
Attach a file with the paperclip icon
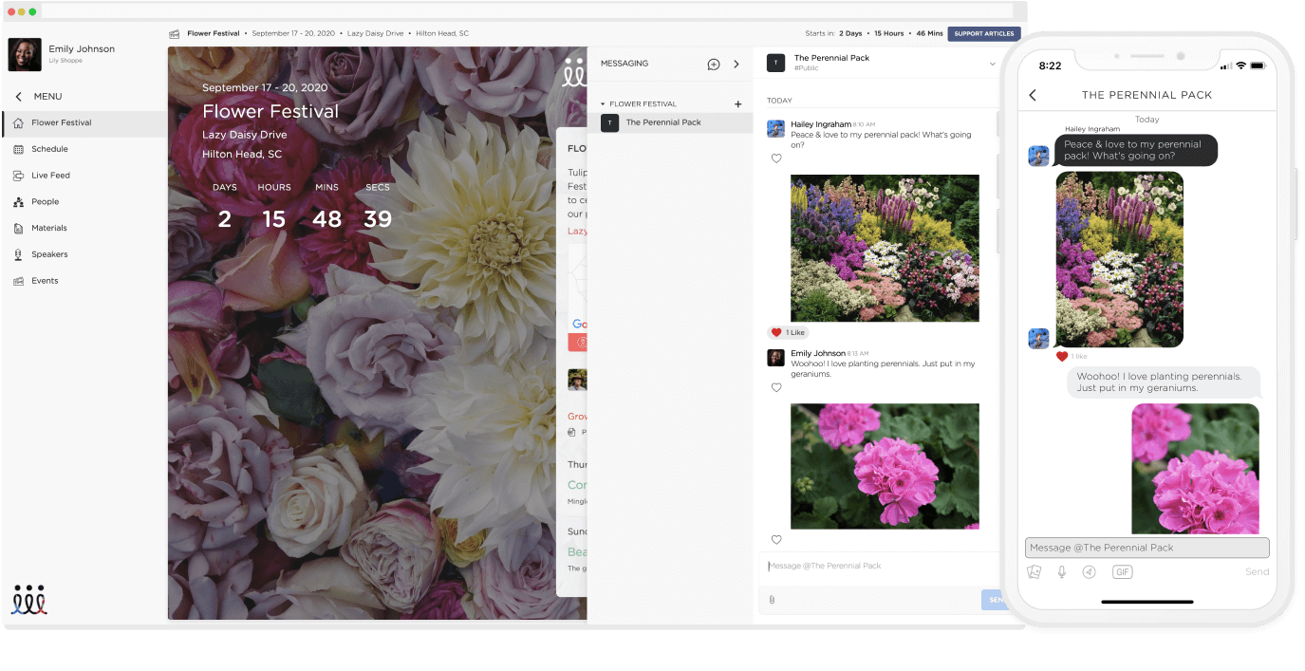coord(772,600)
